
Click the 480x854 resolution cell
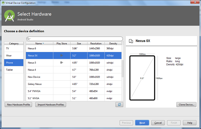[x=96, y=91]
